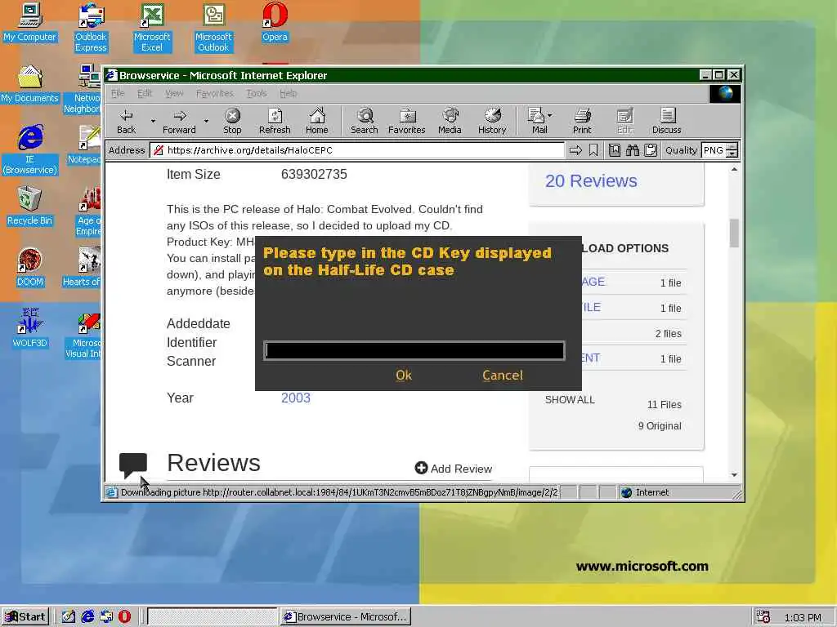
Task: Open the Tools menu
Action: pyautogui.click(x=256, y=93)
